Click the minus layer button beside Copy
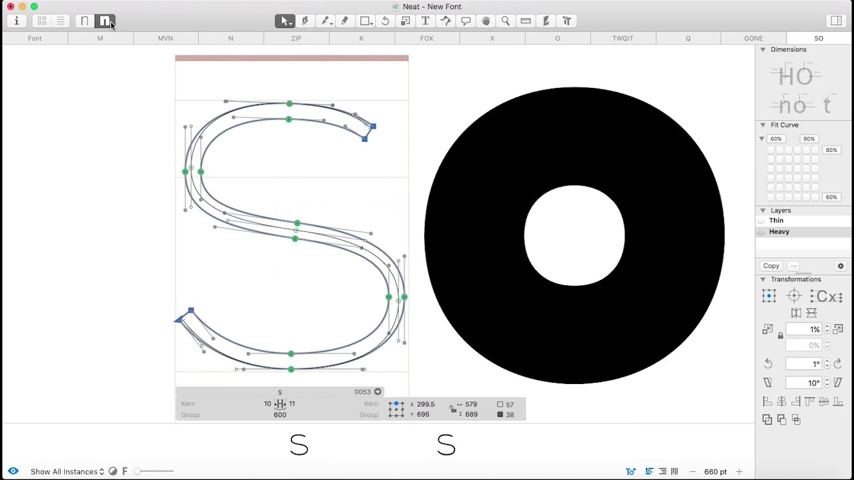Screen dimensions: 854x480 click(x=793, y=266)
